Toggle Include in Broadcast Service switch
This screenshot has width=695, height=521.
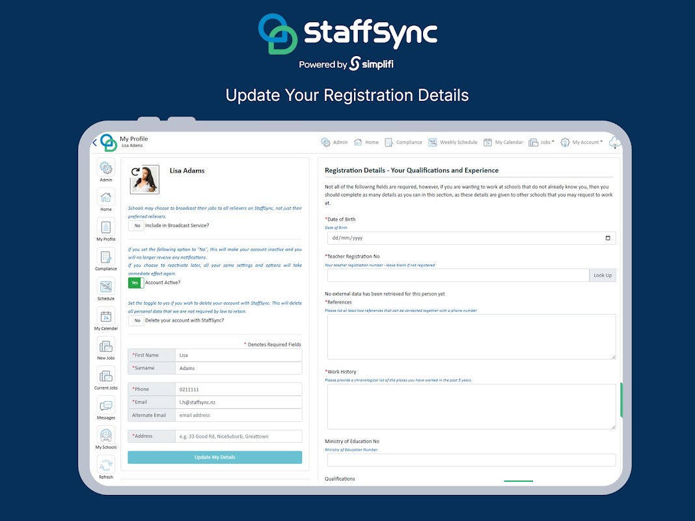(136, 226)
